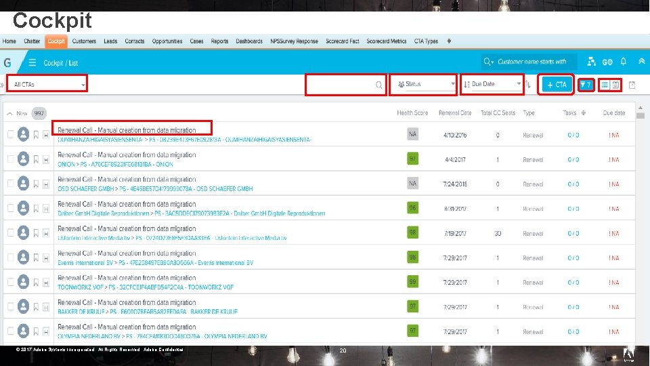The image size is (650, 366).
Task: Click the export icon in toolbar
Action: click(632, 85)
